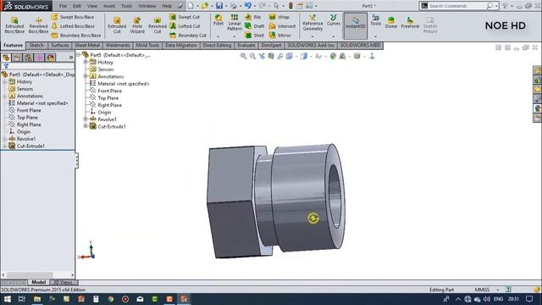542x305 pixels.
Task: Click the Intersect tool
Action: tap(282, 26)
